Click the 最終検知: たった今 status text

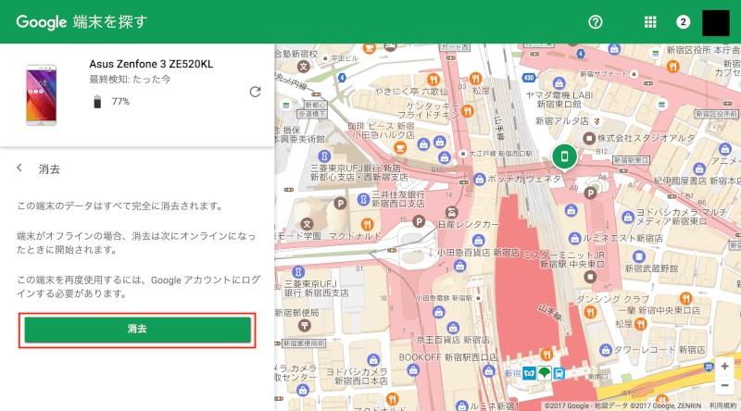tap(130, 80)
